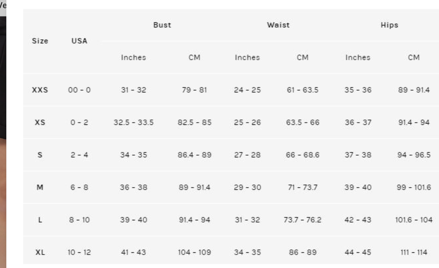Click L waist CM value 73.7 - 76.2

(303, 220)
